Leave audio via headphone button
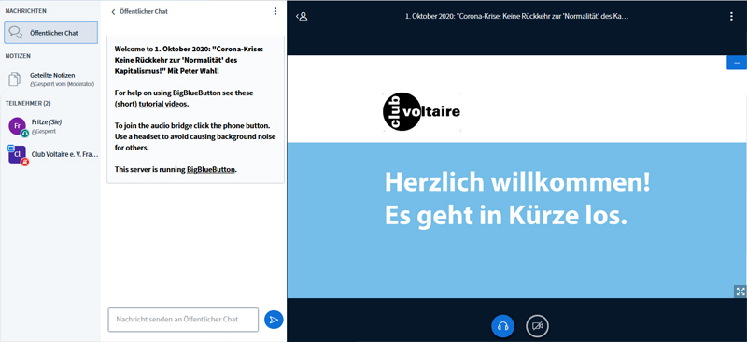The width and height of the screenshot is (747, 342). (502, 326)
